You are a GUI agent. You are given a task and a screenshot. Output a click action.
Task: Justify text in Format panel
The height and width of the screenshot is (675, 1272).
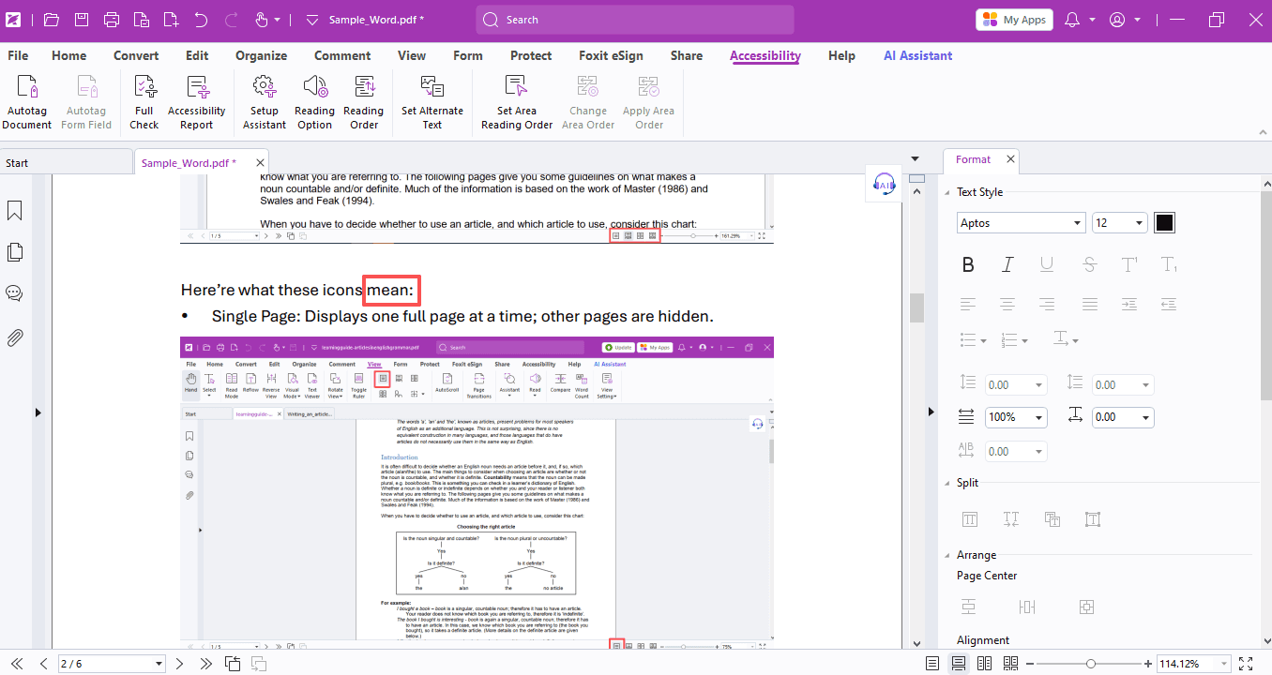point(1089,304)
